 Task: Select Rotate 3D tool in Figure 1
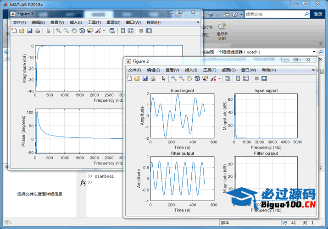click(x=82, y=31)
